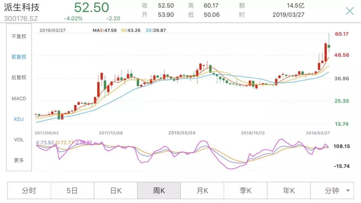
Task: Click the MA 20:39.87 label
Action: (156, 30)
